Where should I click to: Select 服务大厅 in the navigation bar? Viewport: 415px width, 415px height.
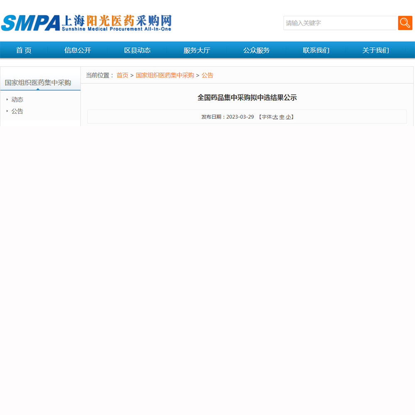click(197, 50)
